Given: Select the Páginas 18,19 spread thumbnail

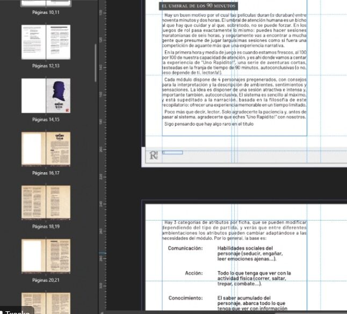Looking at the screenshot, I should 46,202.
